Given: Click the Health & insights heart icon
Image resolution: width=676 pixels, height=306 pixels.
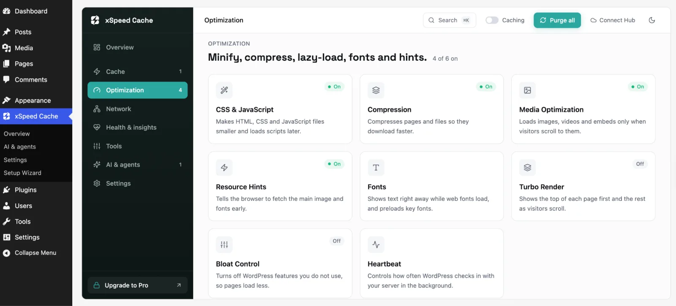Looking at the screenshot, I should tap(97, 127).
